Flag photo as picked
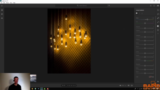The height and width of the screenshot is (90, 160). 63,85
